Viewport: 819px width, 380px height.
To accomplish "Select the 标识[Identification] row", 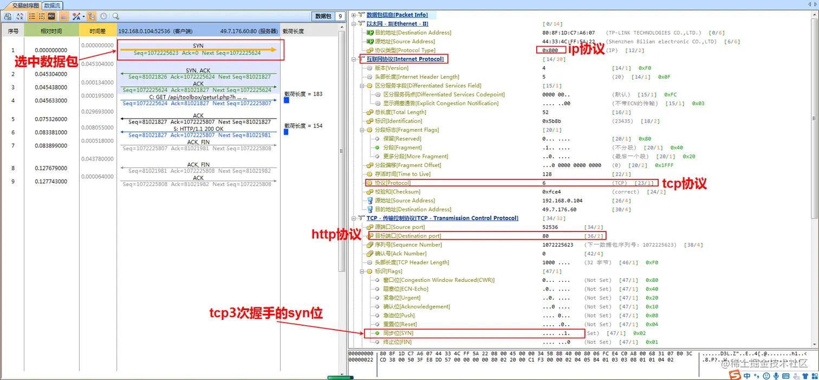I will pyautogui.click(x=398, y=121).
